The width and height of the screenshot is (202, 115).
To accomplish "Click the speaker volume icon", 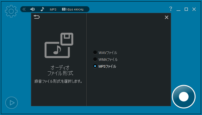I will [x=32, y=9].
